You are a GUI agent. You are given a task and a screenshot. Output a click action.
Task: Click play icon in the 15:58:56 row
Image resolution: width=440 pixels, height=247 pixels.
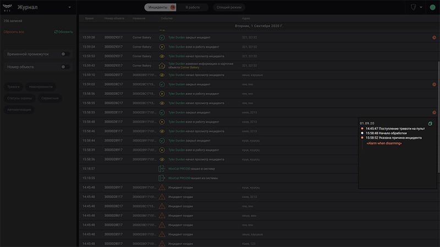162,94
